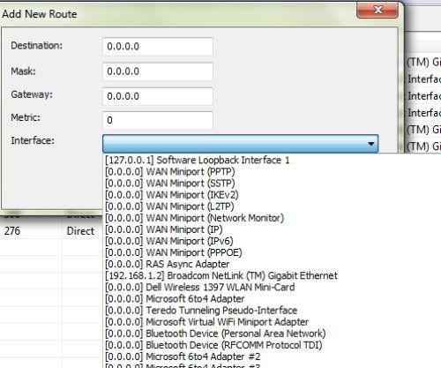Image resolution: width=441 pixels, height=368 pixels.
Task: Select WAN Miniport (L2TP) interface
Action: (169, 207)
